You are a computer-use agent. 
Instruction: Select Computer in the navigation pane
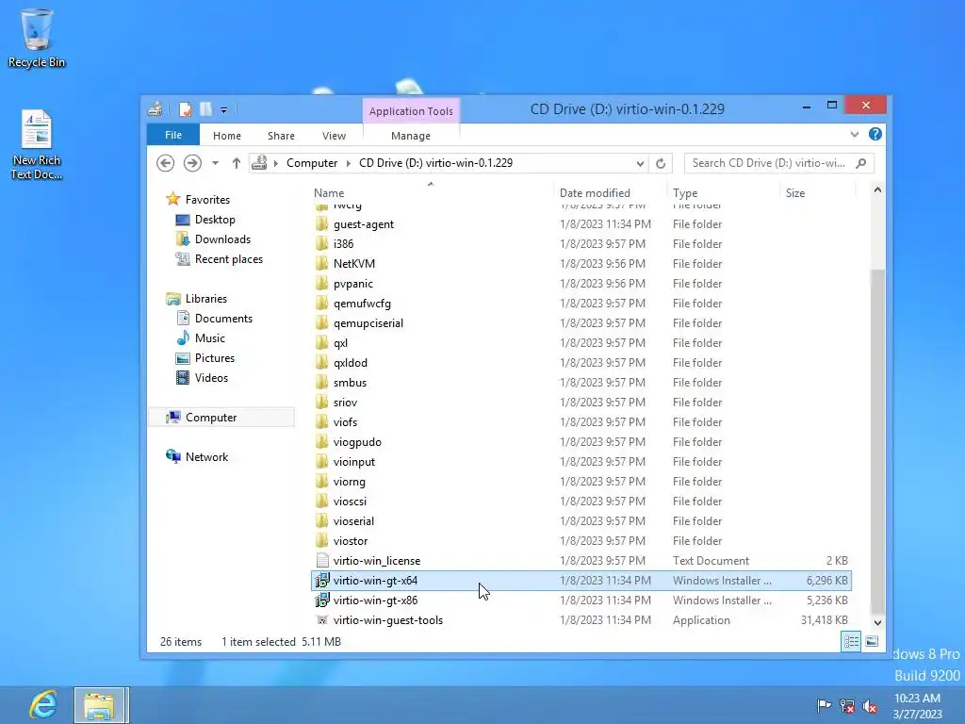point(211,418)
